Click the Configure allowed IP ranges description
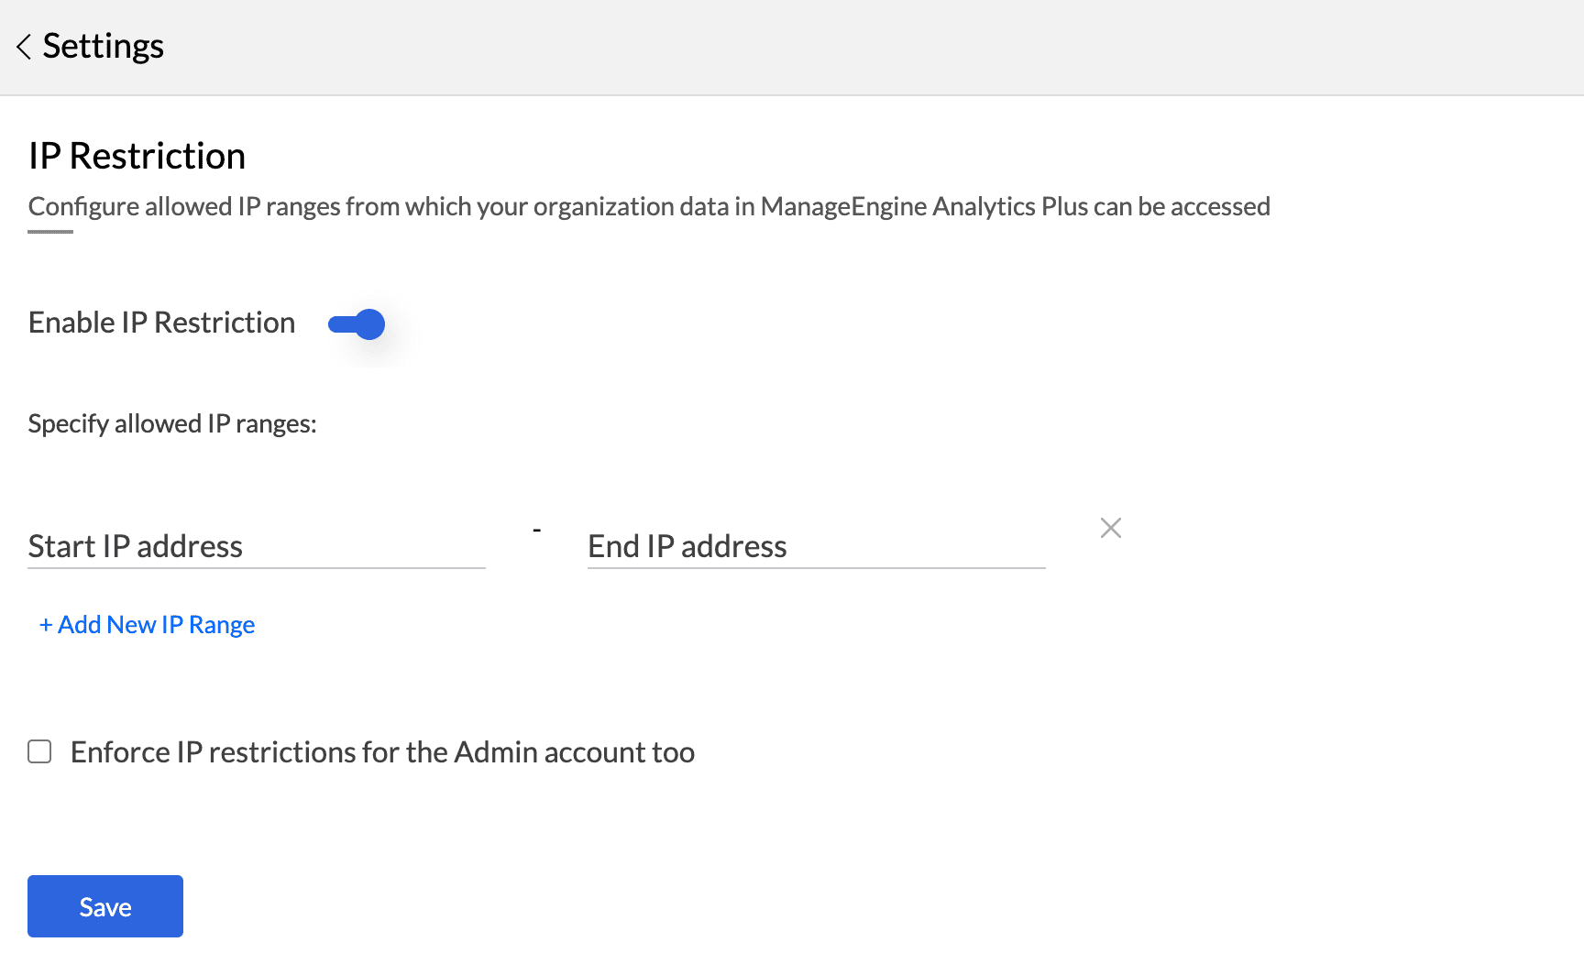 coord(648,207)
